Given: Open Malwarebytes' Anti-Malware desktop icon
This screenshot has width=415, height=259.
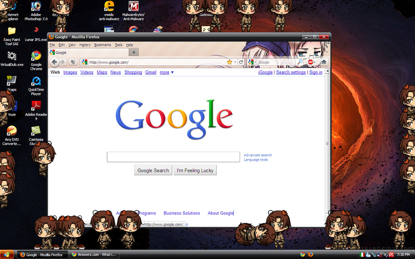Looking at the screenshot, I should tap(133, 11).
